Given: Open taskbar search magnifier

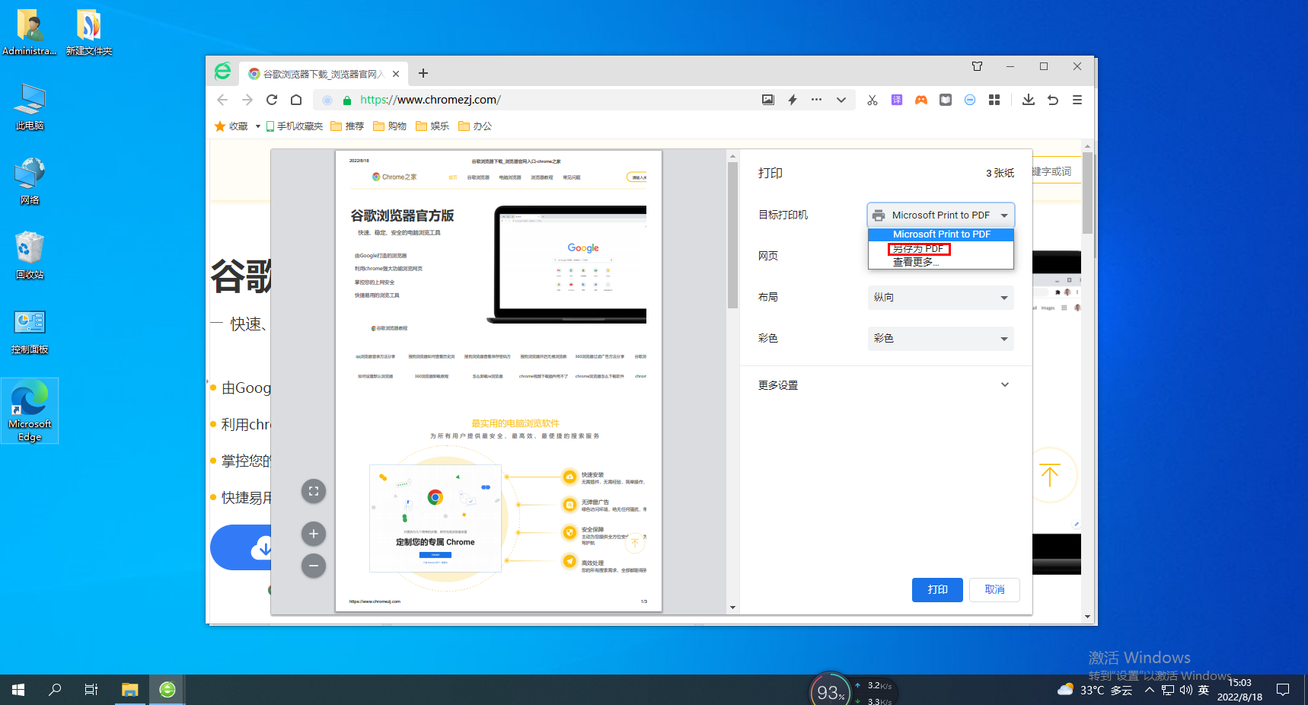Looking at the screenshot, I should coord(55,690).
